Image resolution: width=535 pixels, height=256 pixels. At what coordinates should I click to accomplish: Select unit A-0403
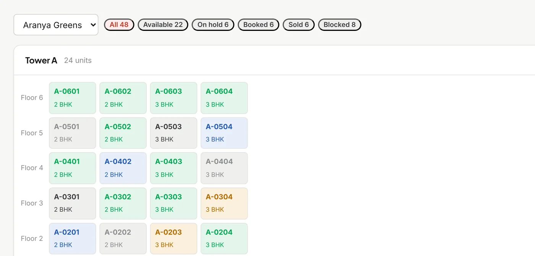click(173, 168)
